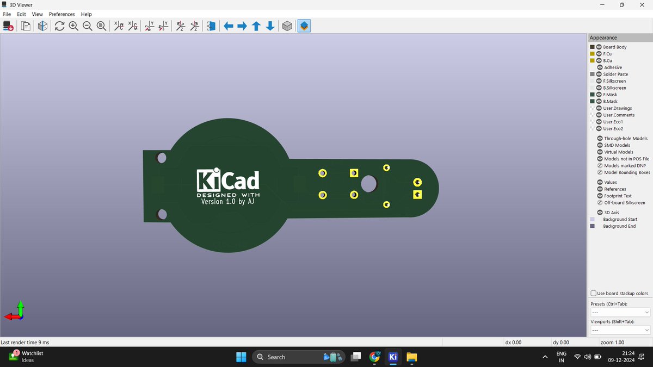
Task: Toggle visibility of SMD Models
Action: point(599,145)
